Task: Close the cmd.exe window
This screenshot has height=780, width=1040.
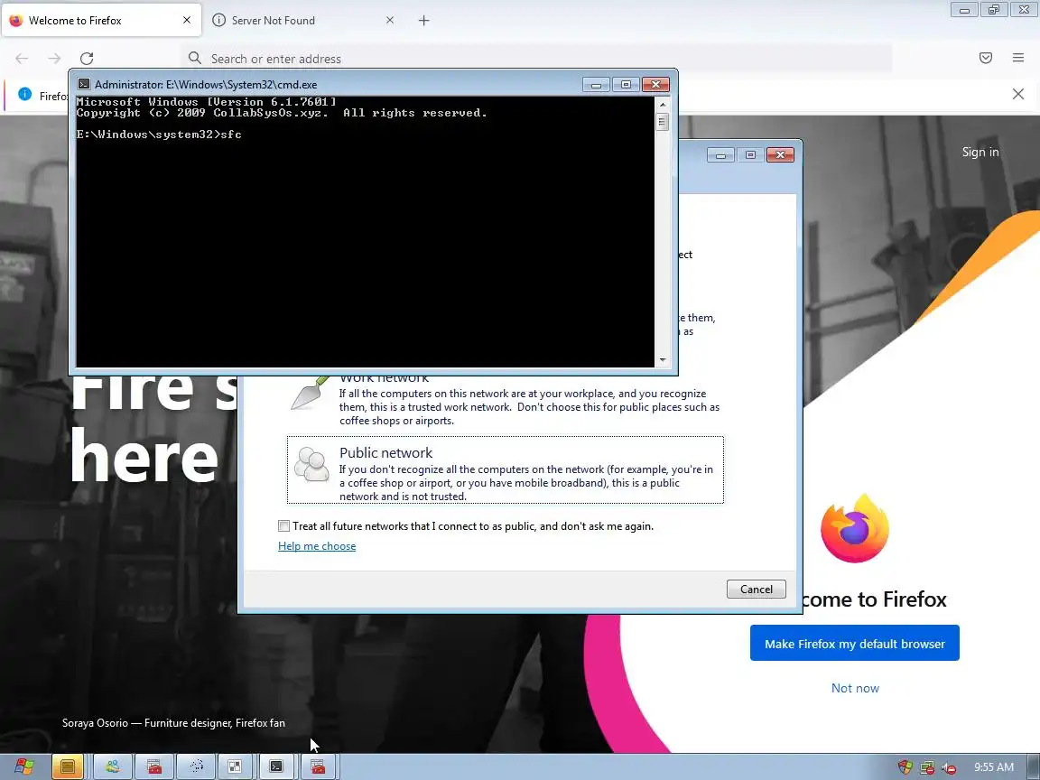Action: click(x=655, y=84)
